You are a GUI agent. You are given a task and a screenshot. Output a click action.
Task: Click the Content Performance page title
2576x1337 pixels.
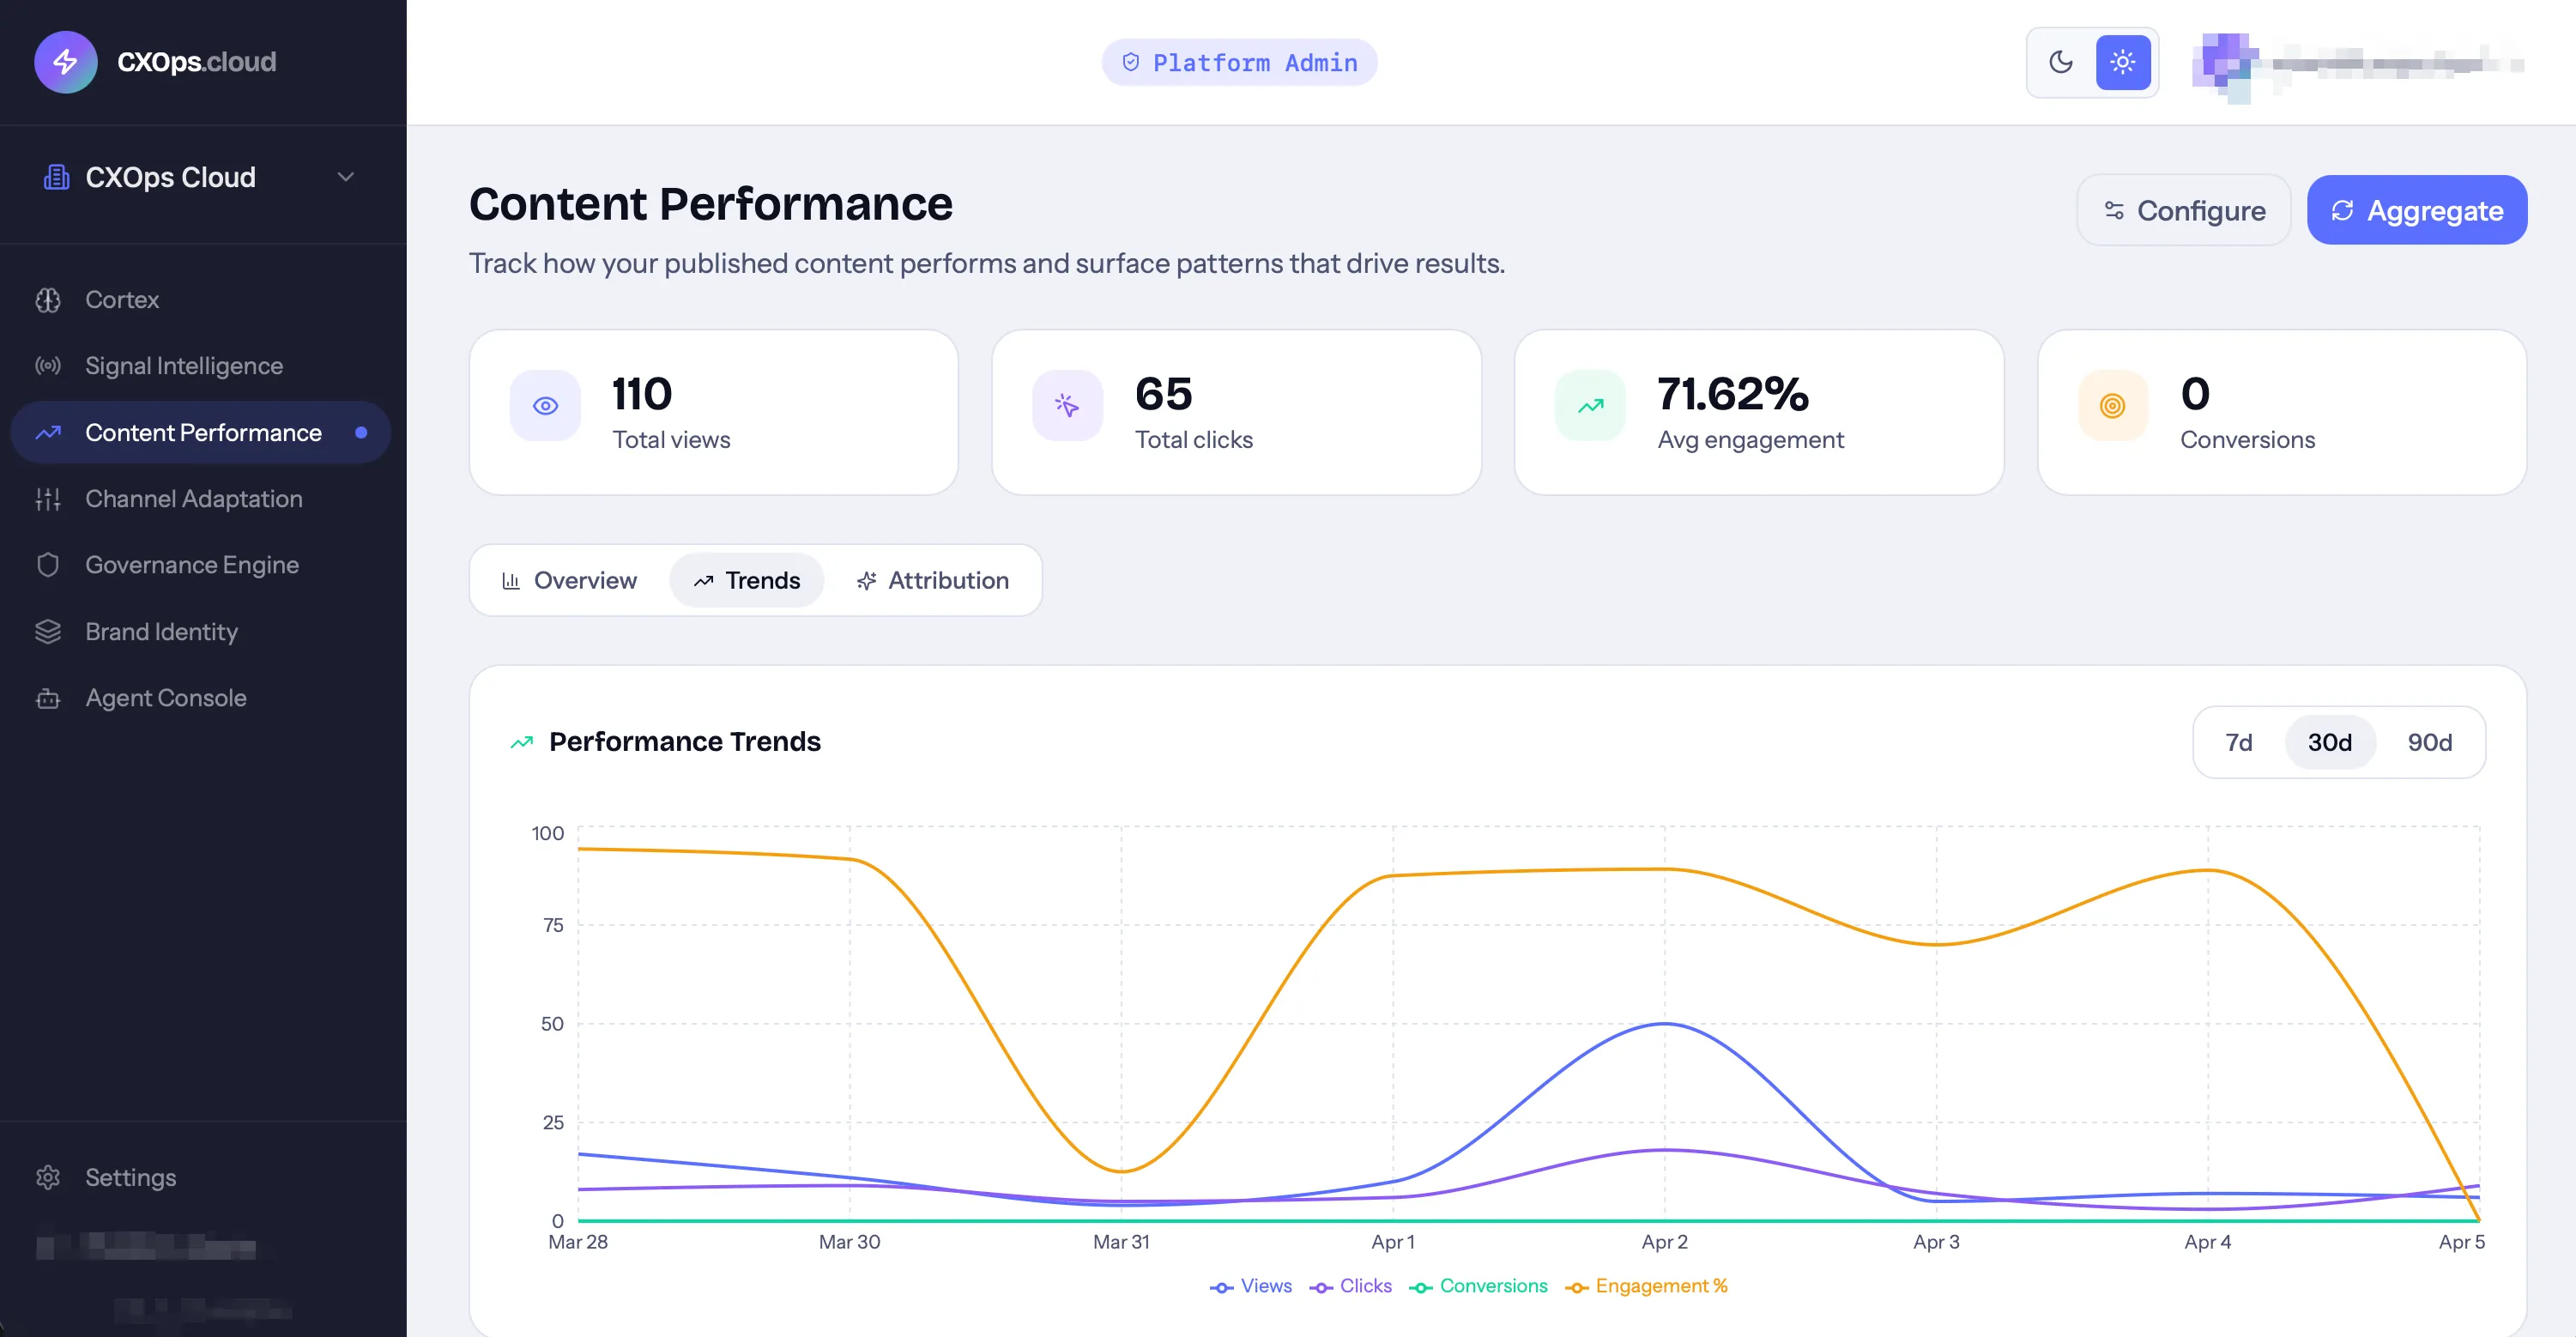[x=711, y=204]
